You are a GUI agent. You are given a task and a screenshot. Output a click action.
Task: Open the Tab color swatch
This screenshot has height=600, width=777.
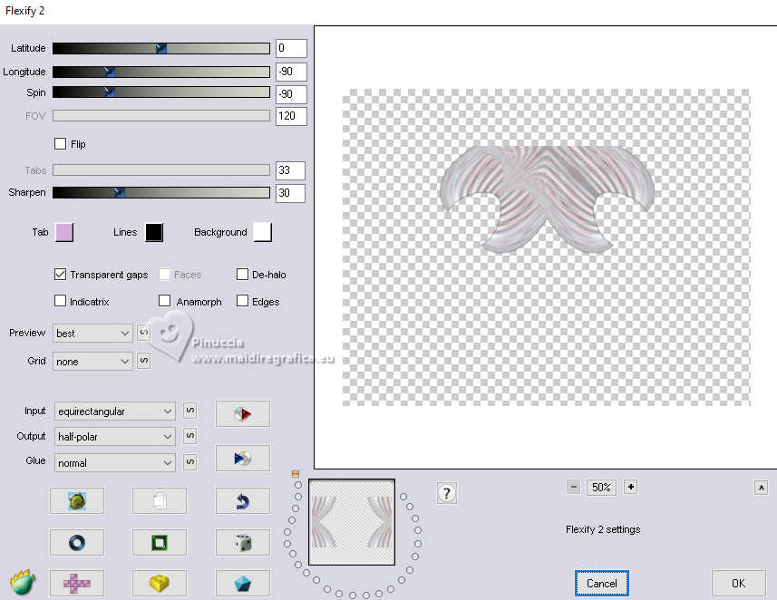[64, 232]
